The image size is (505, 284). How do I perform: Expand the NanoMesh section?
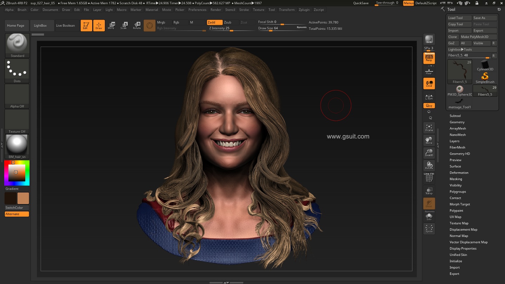(458, 135)
